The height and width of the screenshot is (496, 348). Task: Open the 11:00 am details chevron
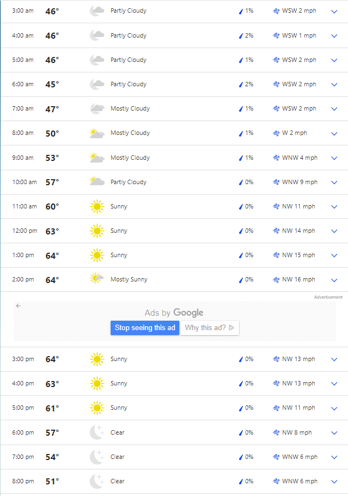334,207
